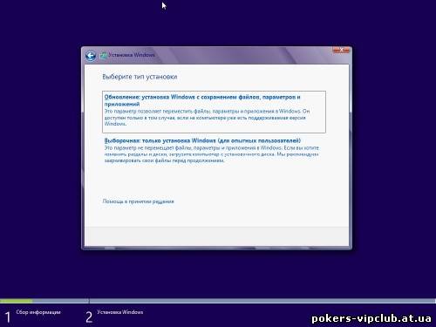The image size is (436, 327).
Task: Click the Выберите тип установки heading
Action: [140, 77]
